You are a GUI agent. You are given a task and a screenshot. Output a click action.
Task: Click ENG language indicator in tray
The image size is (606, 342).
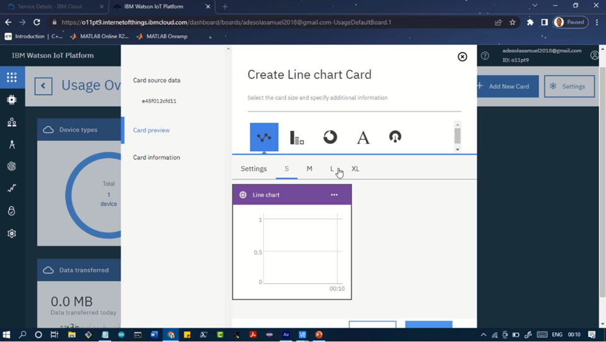[557, 335]
